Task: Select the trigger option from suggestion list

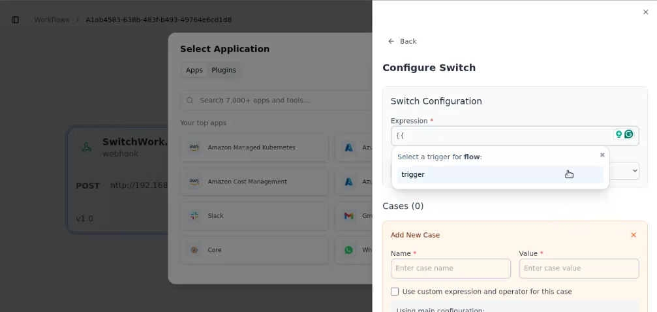Action: (499, 174)
